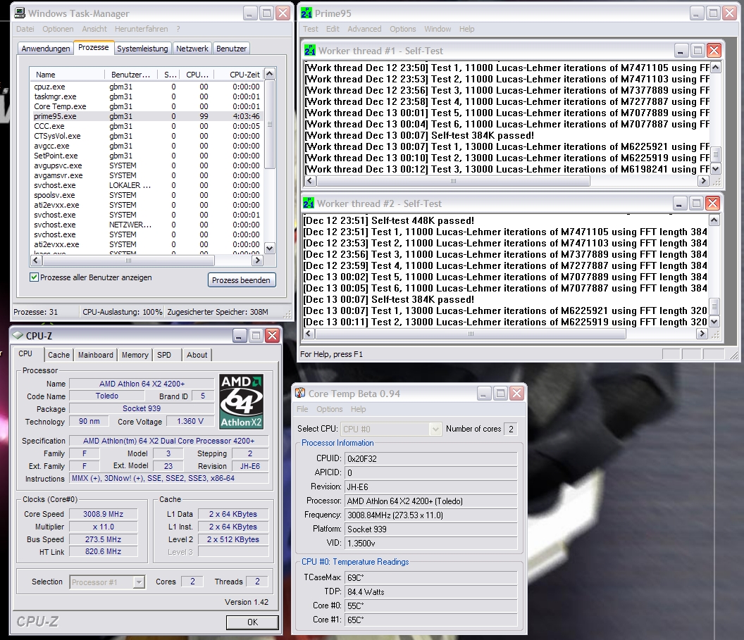Minimize Worker thread #1 window
Screen dimensions: 744x640
coord(681,50)
